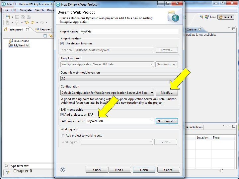Close the New Dynamic Web Project dialog
This screenshot has height=179, width=239.
tap(177, 3)
